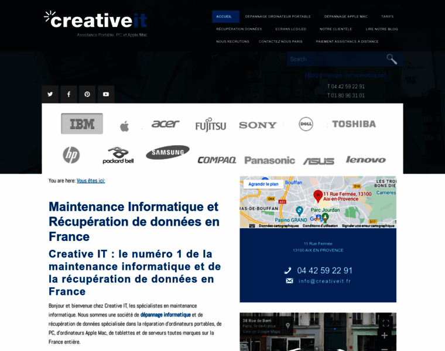Click the Street View location pin icon
445x351 pixels.
point(287,326)
